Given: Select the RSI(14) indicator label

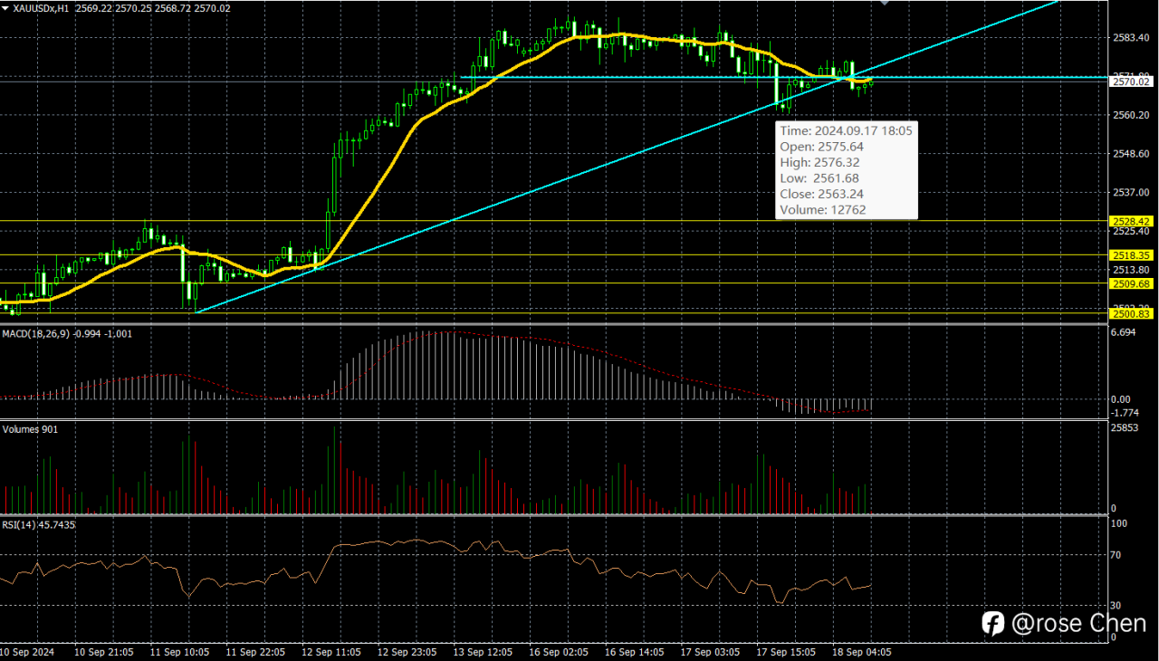Looking at the screenshot, I should 19,524.
